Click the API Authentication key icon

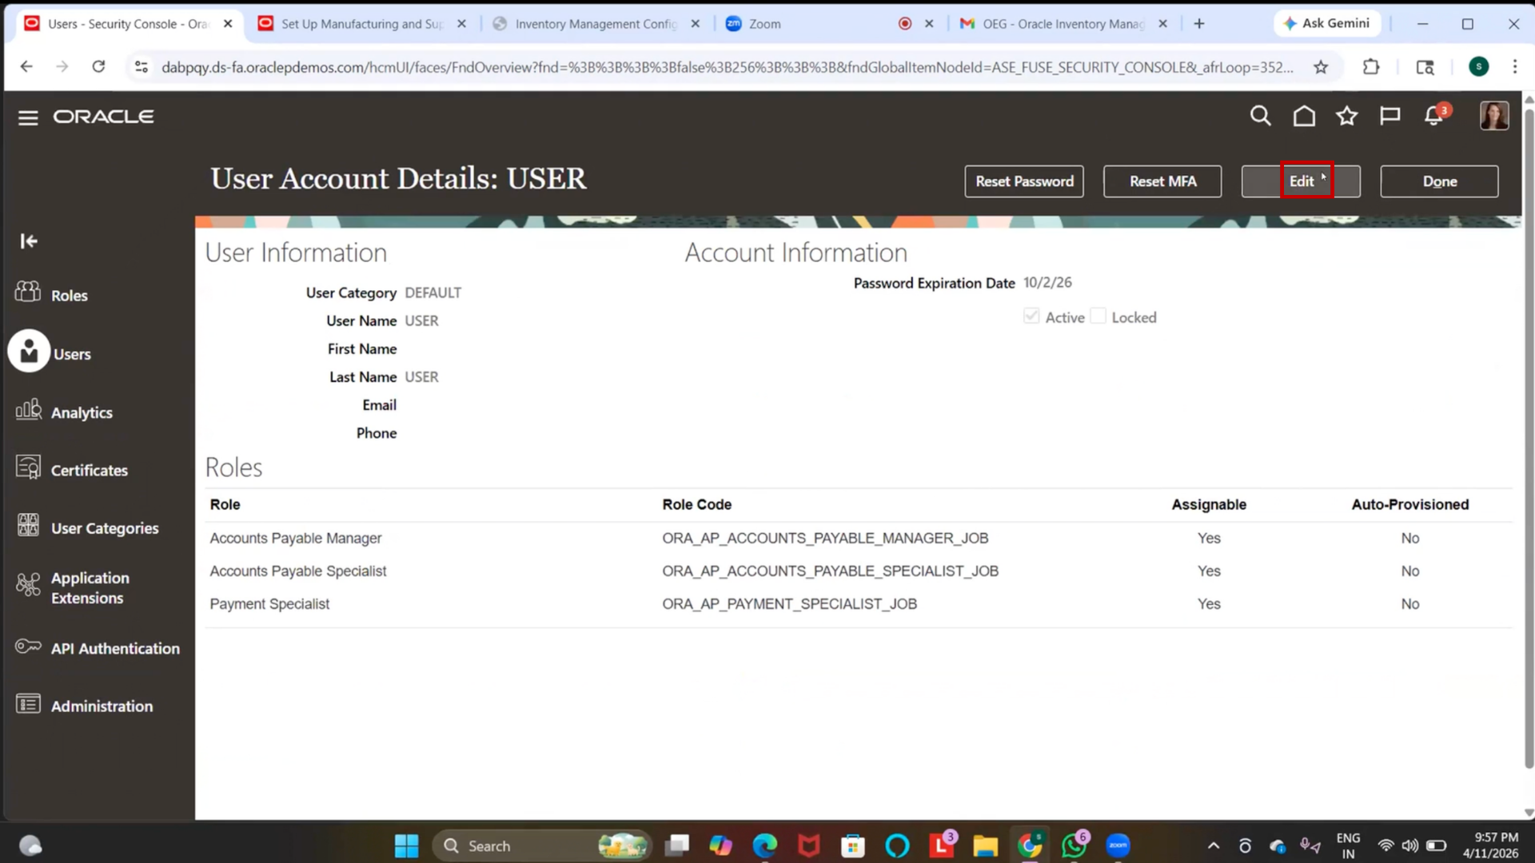point(28,646)
